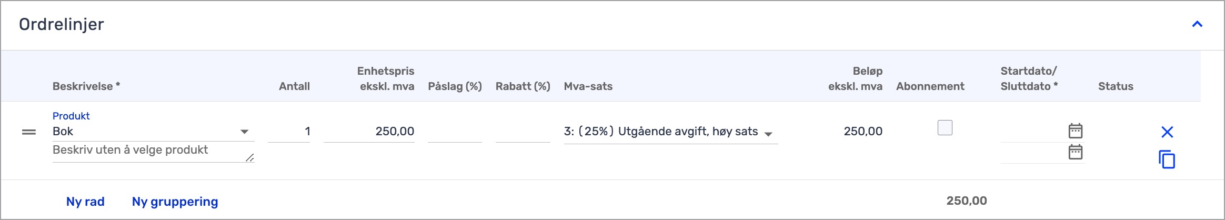Open the Mva-sats dropdown arrow
Screen dimensions: 1225x220
[768, 134]
